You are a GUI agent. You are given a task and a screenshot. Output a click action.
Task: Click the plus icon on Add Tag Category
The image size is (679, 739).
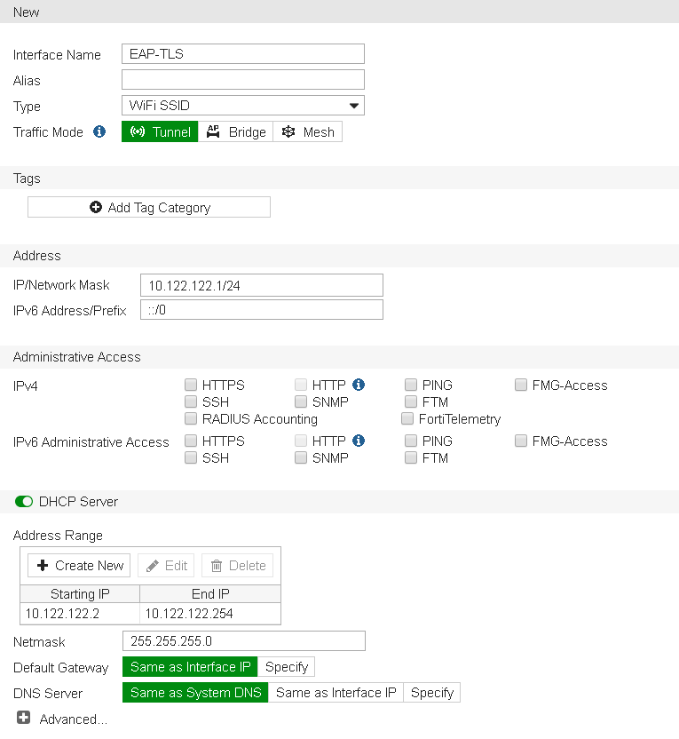(x=96, y=207)
